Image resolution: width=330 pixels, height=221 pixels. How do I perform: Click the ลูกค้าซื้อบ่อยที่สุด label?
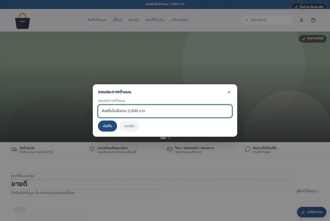click(23, 176)
